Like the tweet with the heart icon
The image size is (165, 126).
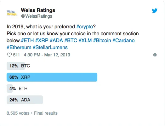[9, 55]
